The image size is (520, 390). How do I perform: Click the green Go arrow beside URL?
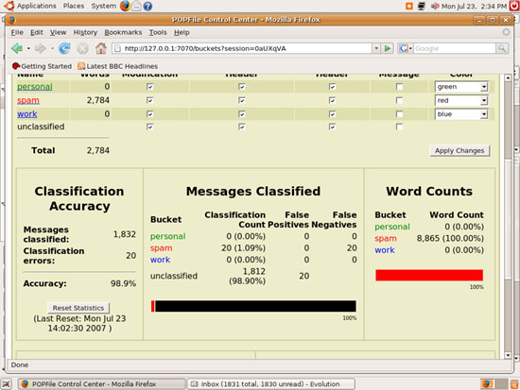click(387, 48)
